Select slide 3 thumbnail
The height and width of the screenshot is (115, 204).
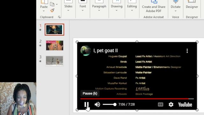pos(55,61)
